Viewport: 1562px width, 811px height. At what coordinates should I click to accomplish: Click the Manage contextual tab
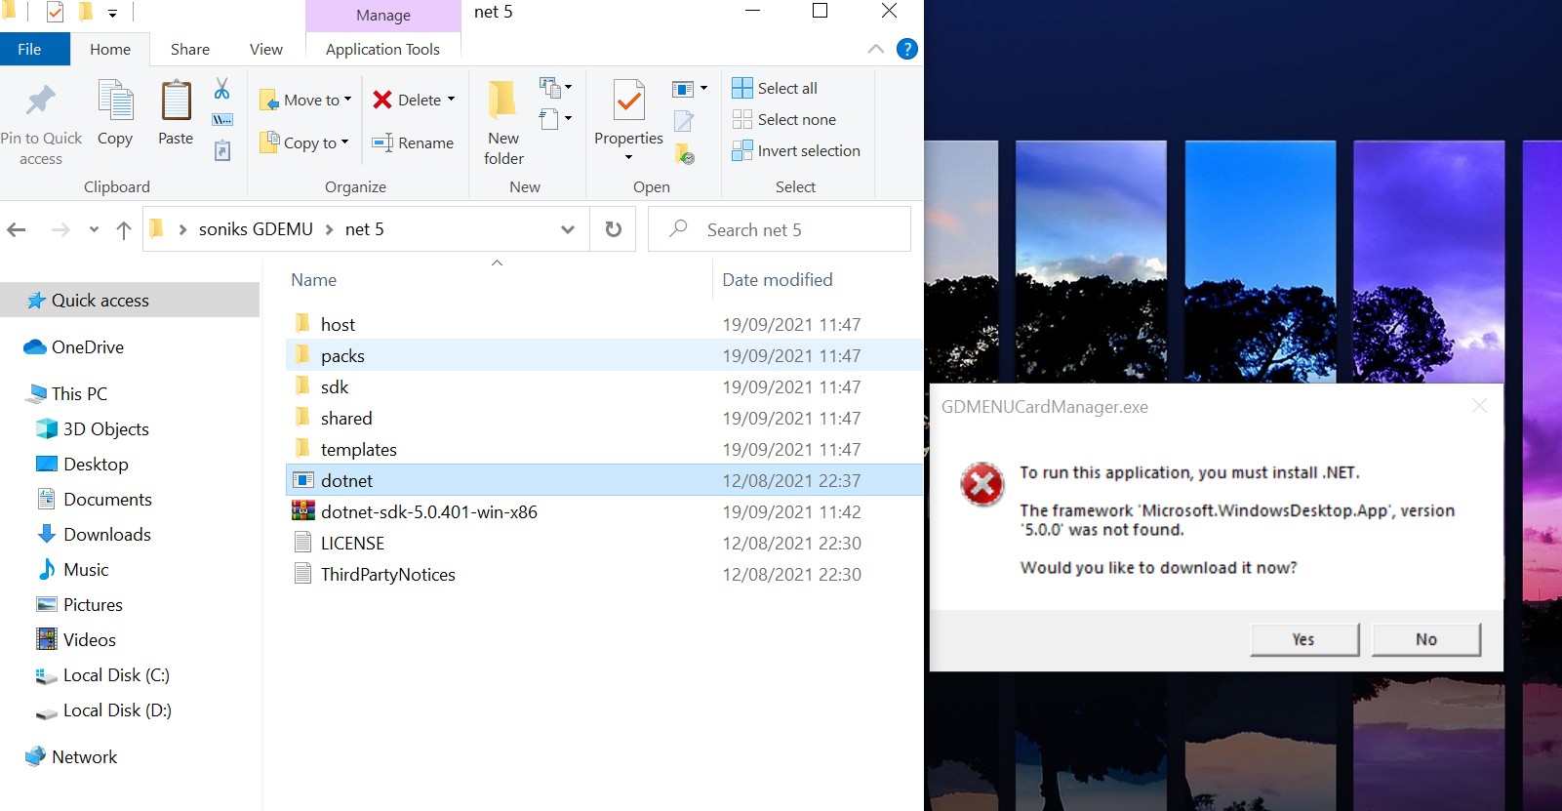click(383, 16)
